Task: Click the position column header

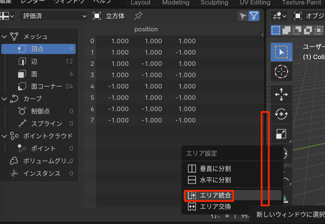Action: 146,29
